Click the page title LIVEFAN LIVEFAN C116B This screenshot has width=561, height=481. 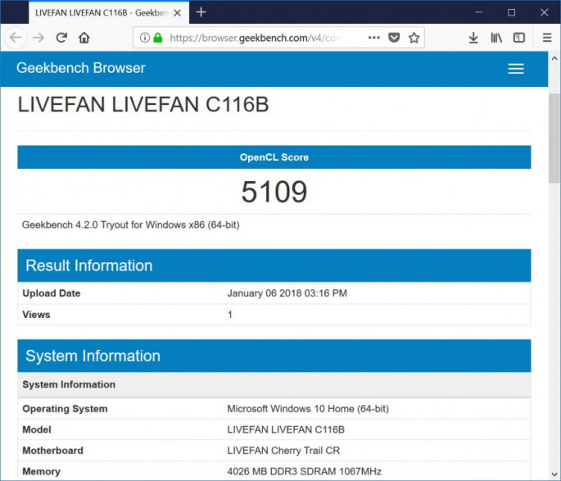(143, 105)
